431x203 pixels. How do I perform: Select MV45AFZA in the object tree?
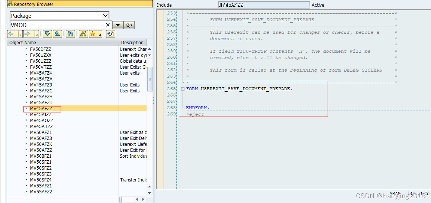point(41,79)
